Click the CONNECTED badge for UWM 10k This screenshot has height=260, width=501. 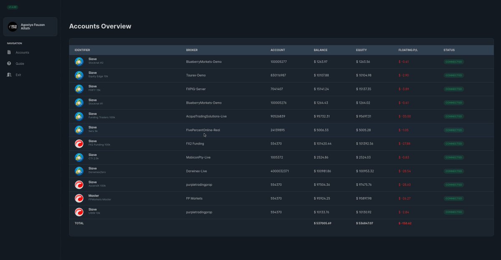[453, 212]
